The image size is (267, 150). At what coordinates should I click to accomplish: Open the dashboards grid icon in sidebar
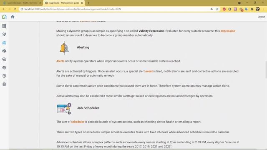pyautogui.click(x=4, y=26)
